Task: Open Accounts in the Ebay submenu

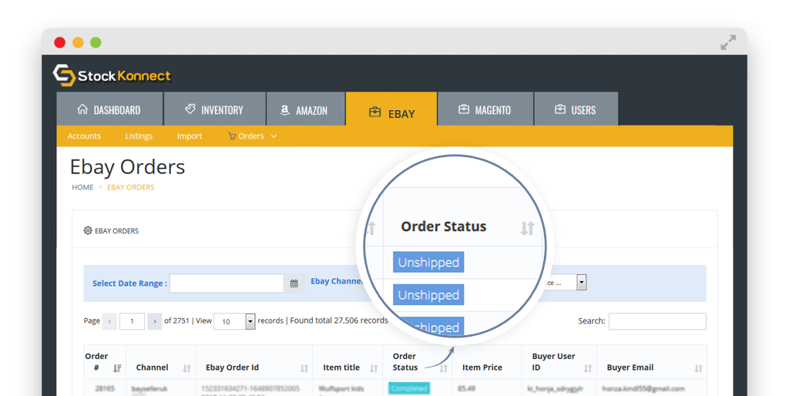Action: click(x=84, y=136)
